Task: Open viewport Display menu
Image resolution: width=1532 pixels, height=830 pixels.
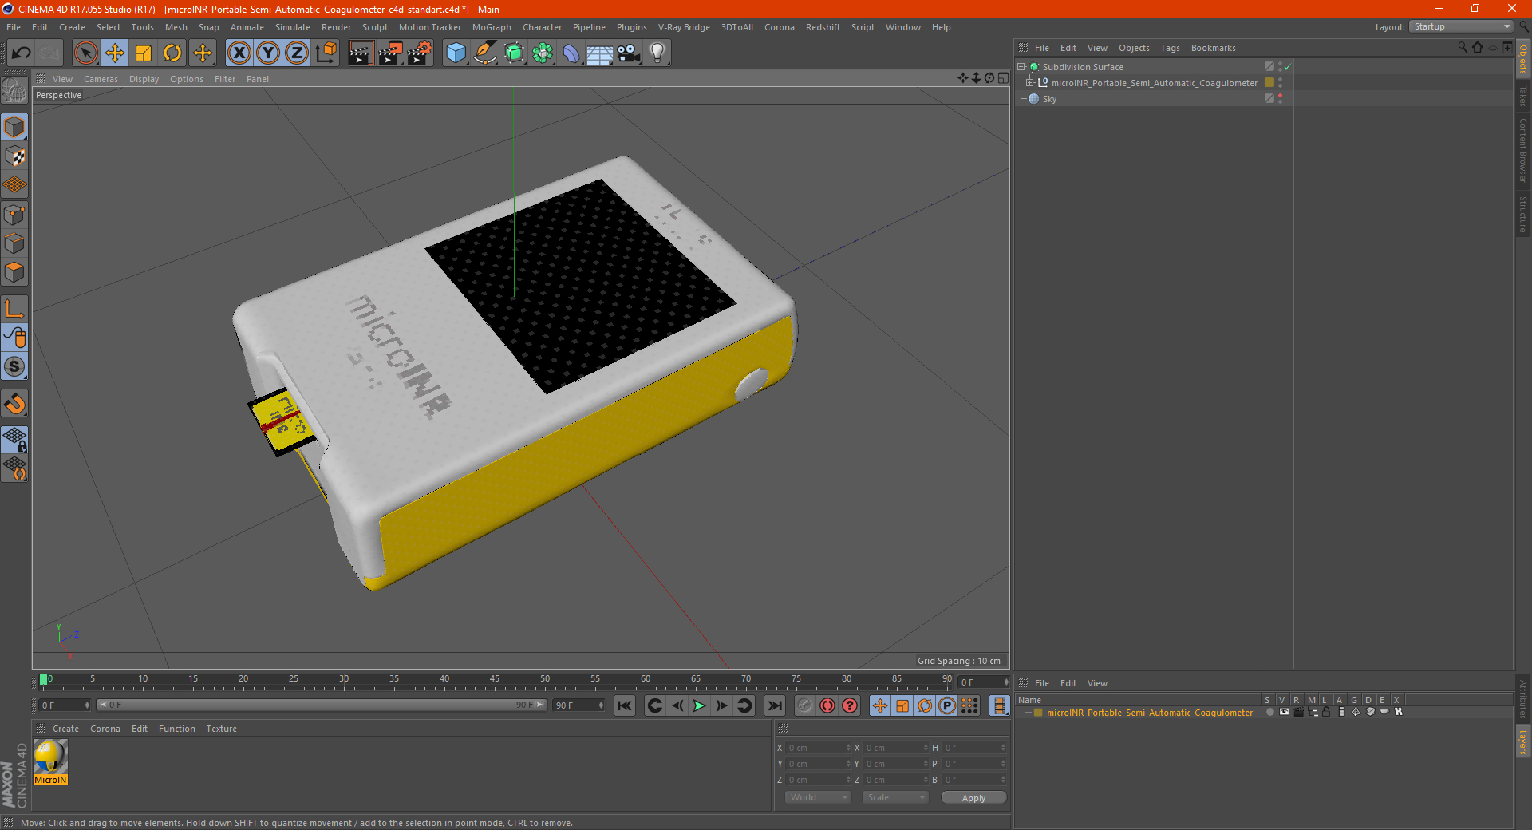Action: pyautogui.click(x=144, y=79)
